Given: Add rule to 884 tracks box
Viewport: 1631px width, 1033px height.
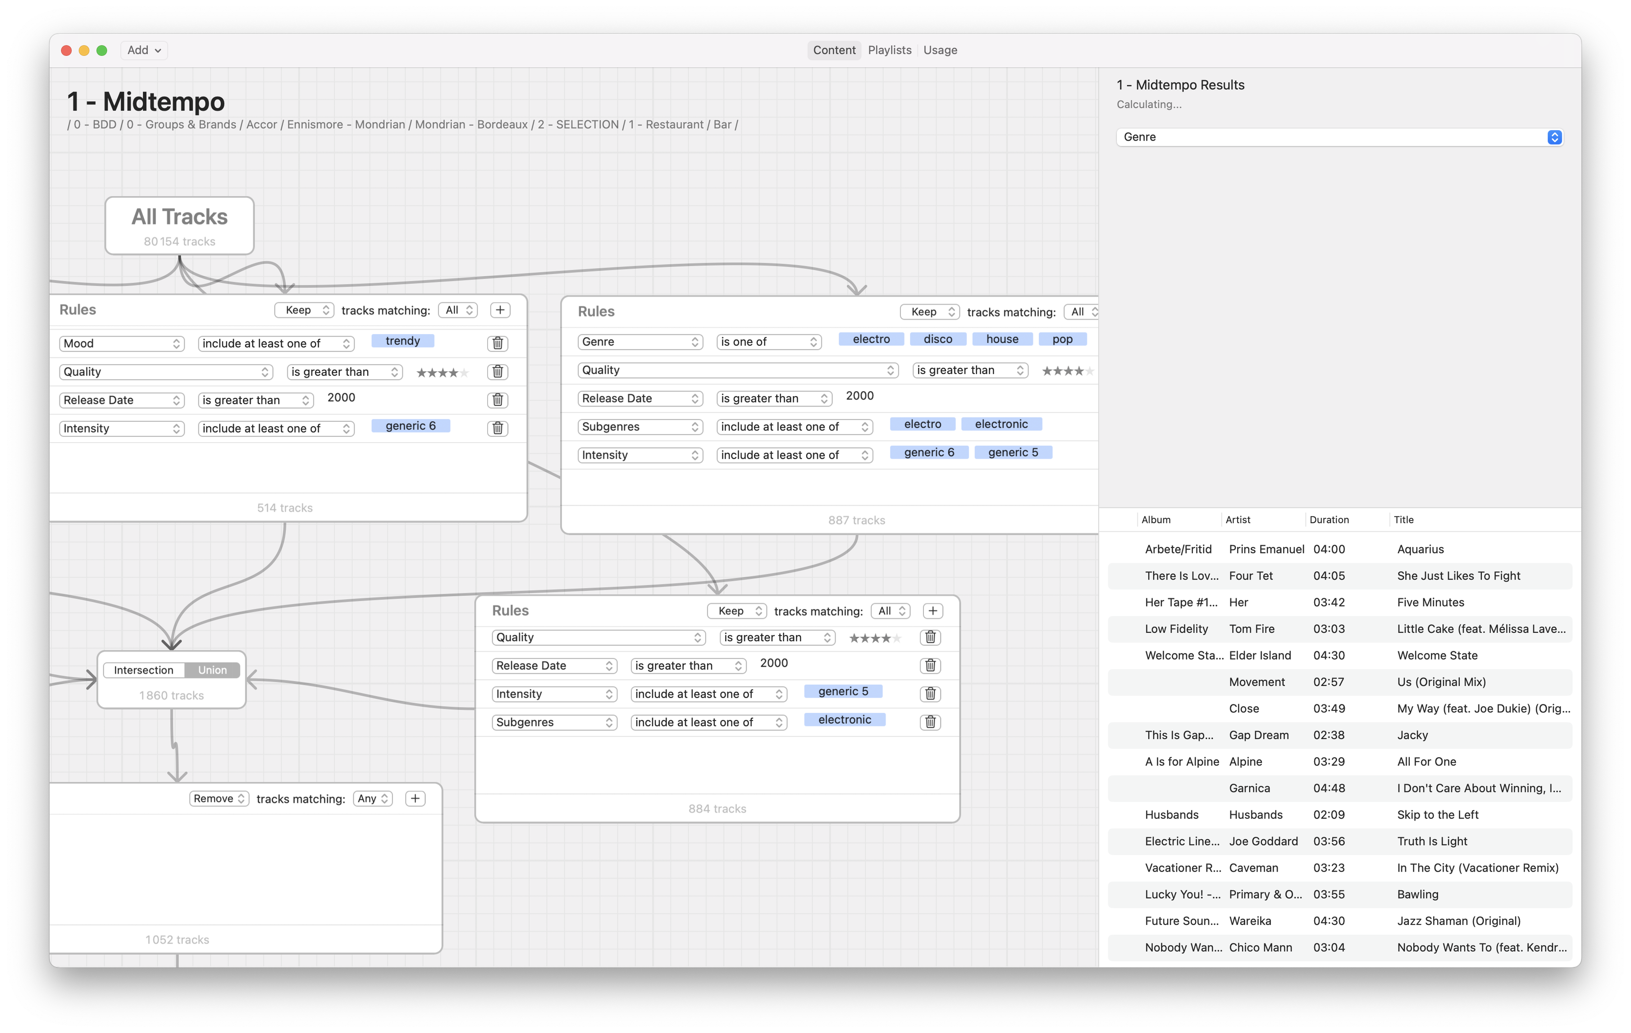Looking at the screenshot, I should [933, 611].
